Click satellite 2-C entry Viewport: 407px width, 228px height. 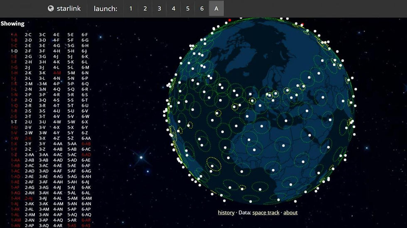(28, 35)
